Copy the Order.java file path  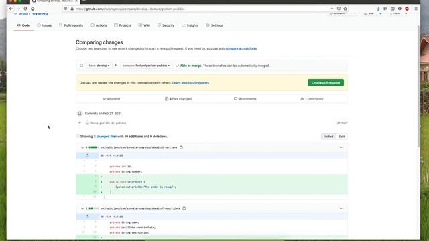pos(181,147)
